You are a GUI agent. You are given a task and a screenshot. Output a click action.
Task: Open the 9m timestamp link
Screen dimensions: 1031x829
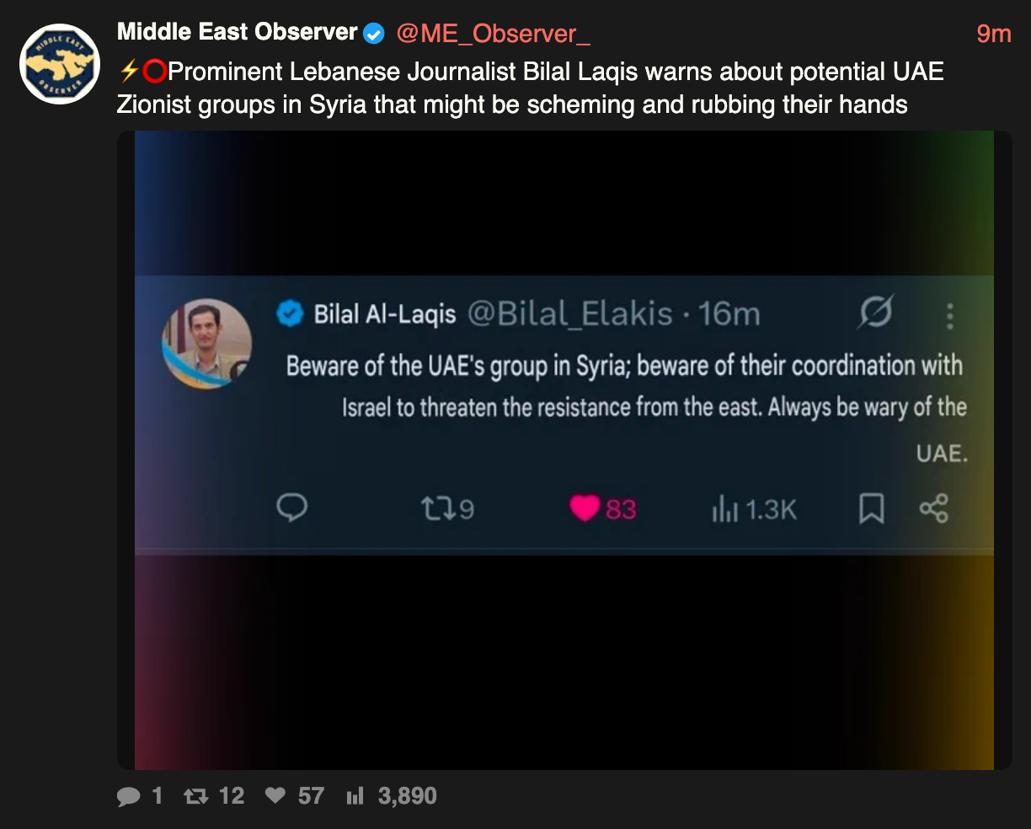pyautogui.click(x=993, y=34)
